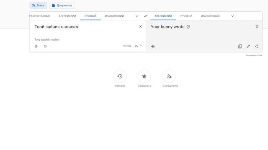Choose Английский as source language
This screenshot has height=150, width=268.
pyautogui.click(x=67, y=16)
